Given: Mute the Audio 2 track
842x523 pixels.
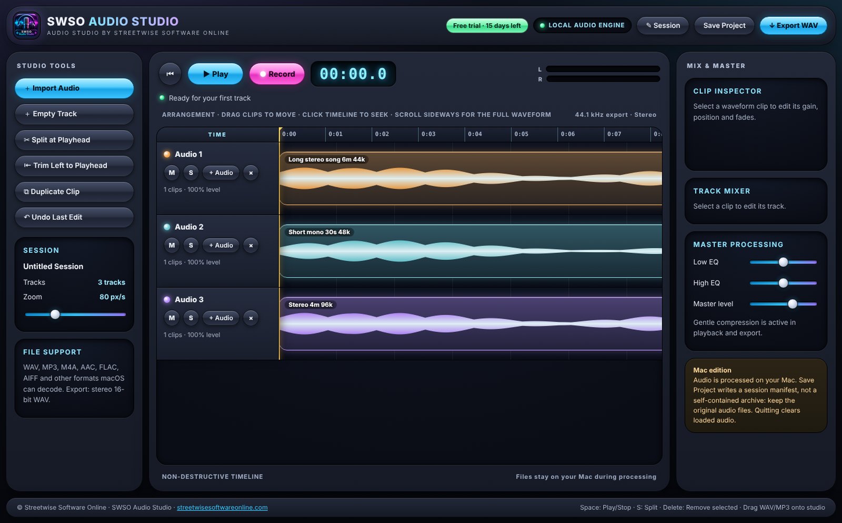Looking at the screenshot, I should (x=172, y=245).
